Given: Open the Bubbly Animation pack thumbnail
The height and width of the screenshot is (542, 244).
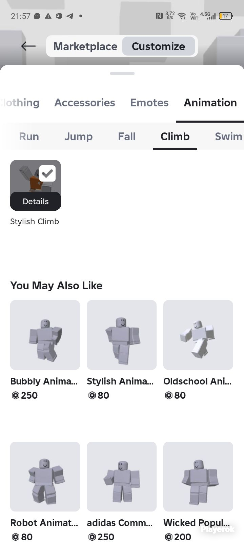Looking at the screenshot, I should pos(45,335).
